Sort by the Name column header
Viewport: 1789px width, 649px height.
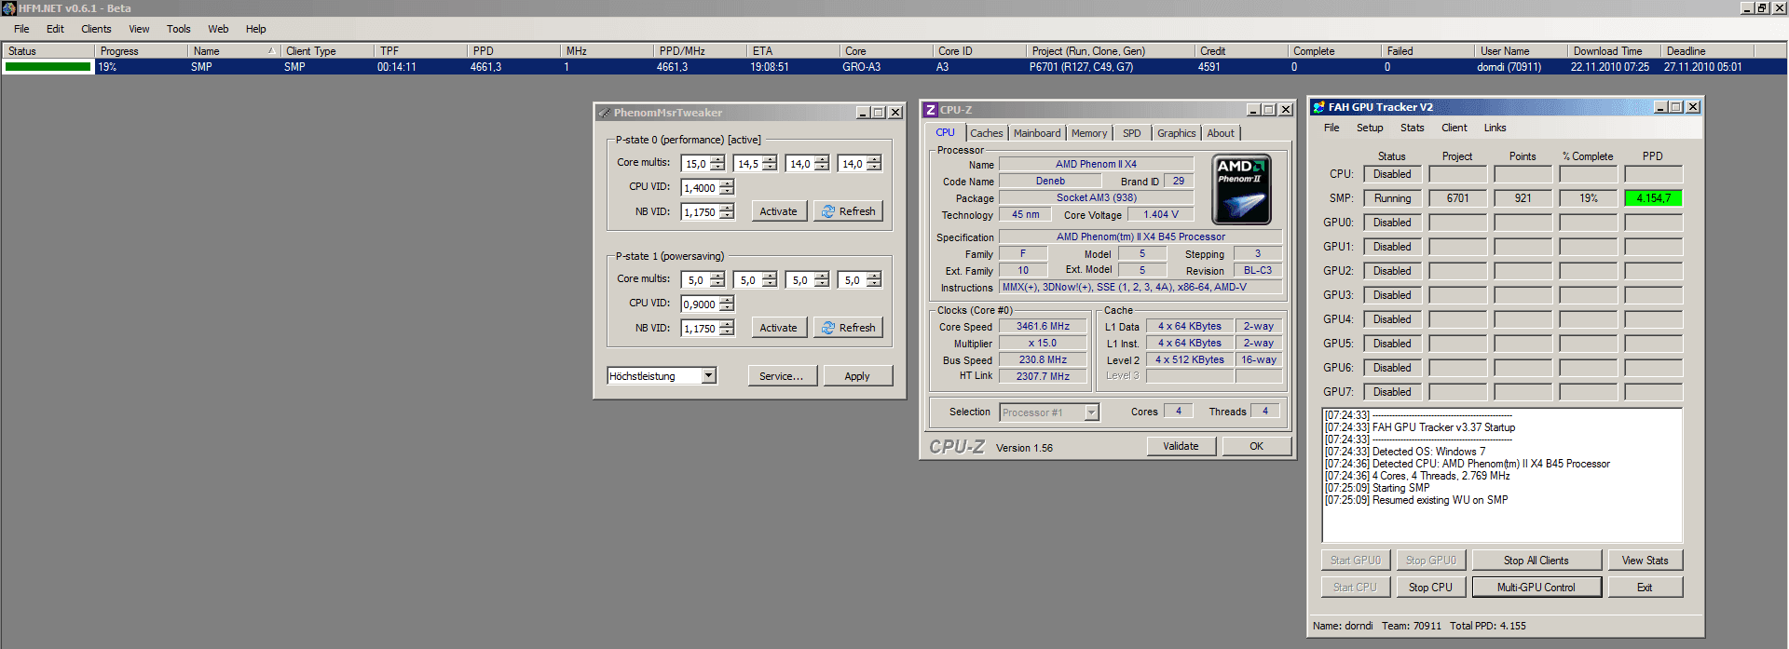pyautogui.click(x=233, y=51)
